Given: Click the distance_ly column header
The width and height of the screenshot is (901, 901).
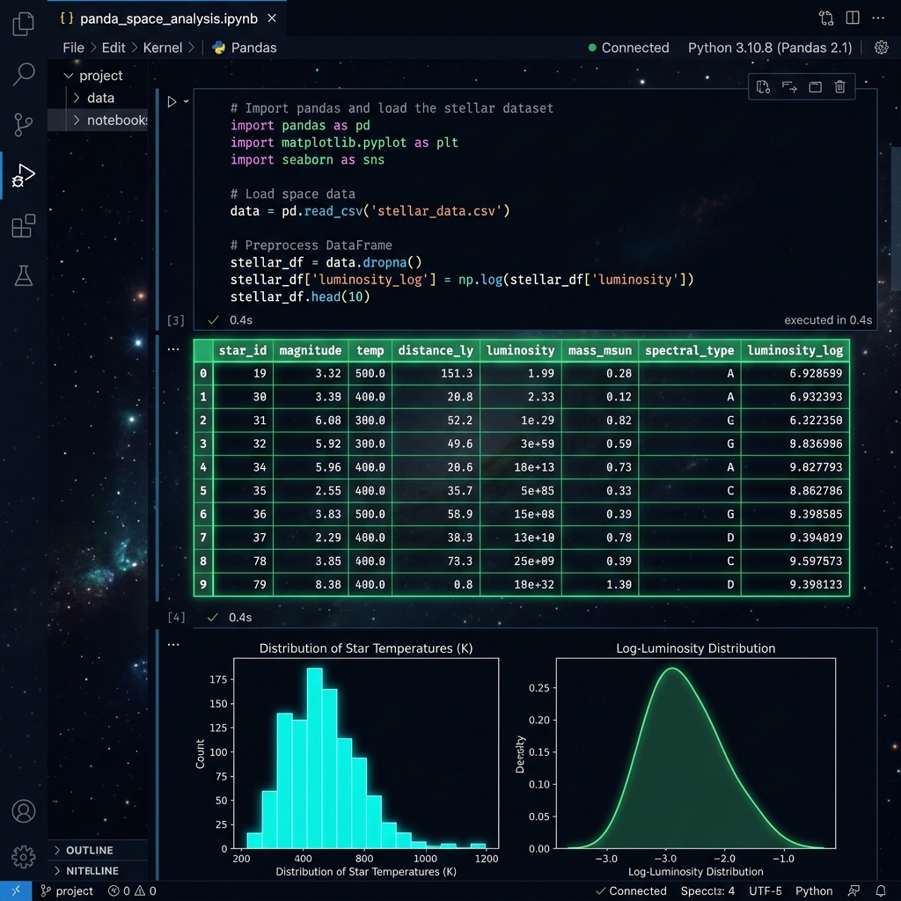Looking at the screenshot, I should click(x=436, y=350).
